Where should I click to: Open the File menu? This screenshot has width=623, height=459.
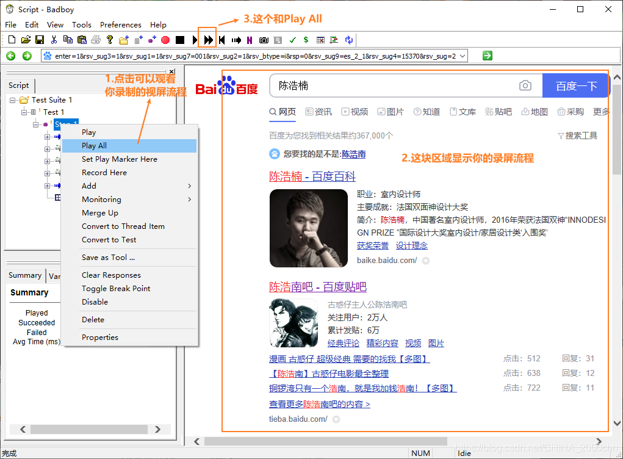tap(11, 24)
